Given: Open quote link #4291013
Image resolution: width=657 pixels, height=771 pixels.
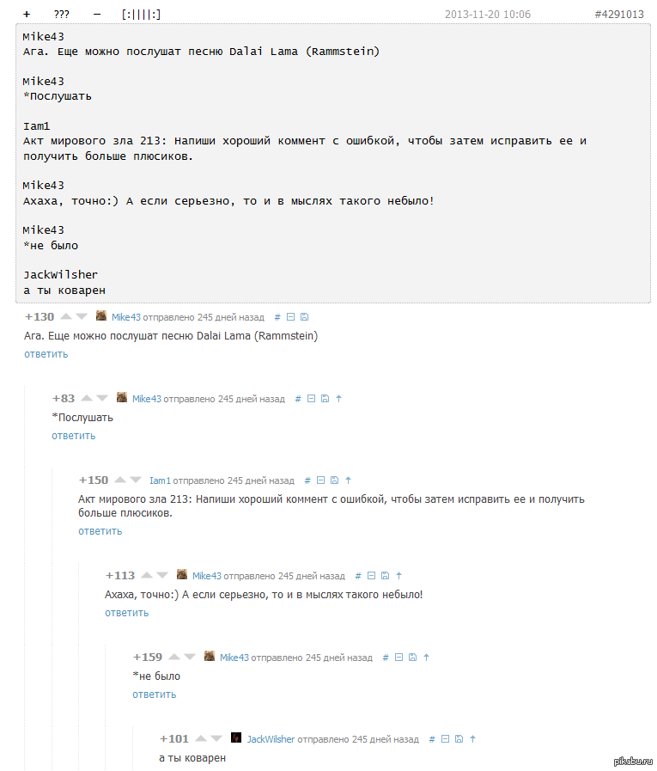Looking at the screenshot, I should tap(619, 15).
